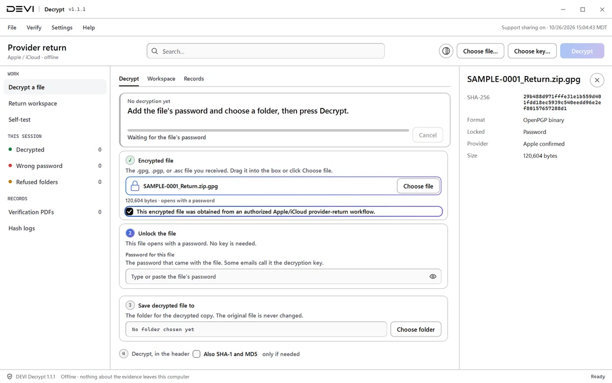Click the orange dot next to Refused folders
Image resolution: width=612 pixels, height=383 pixels.
(x=10, y=181)
